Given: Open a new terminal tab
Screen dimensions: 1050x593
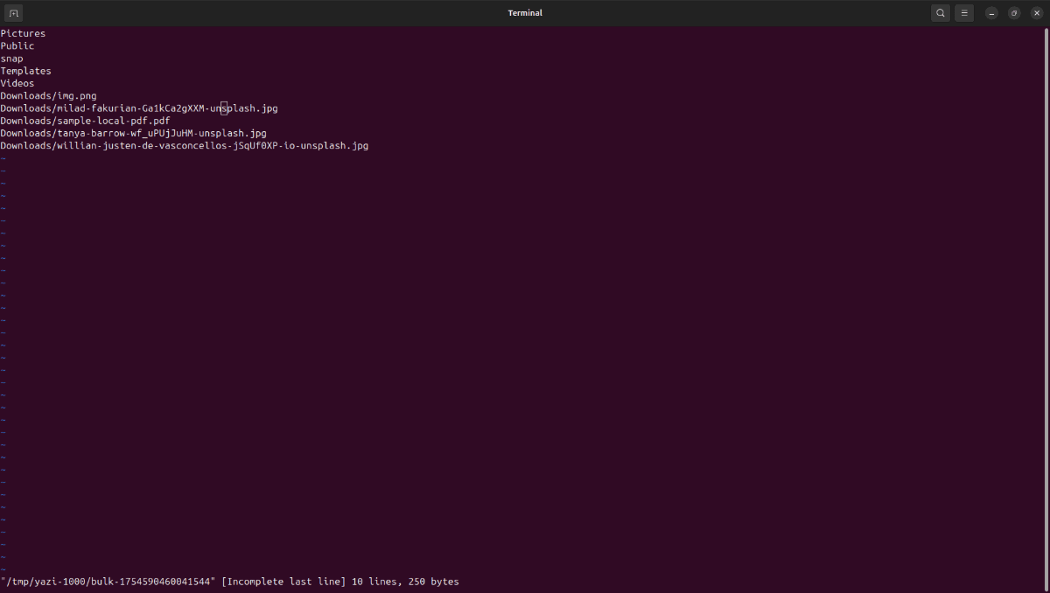Looking at the screenshot, I should coord(13,13).
